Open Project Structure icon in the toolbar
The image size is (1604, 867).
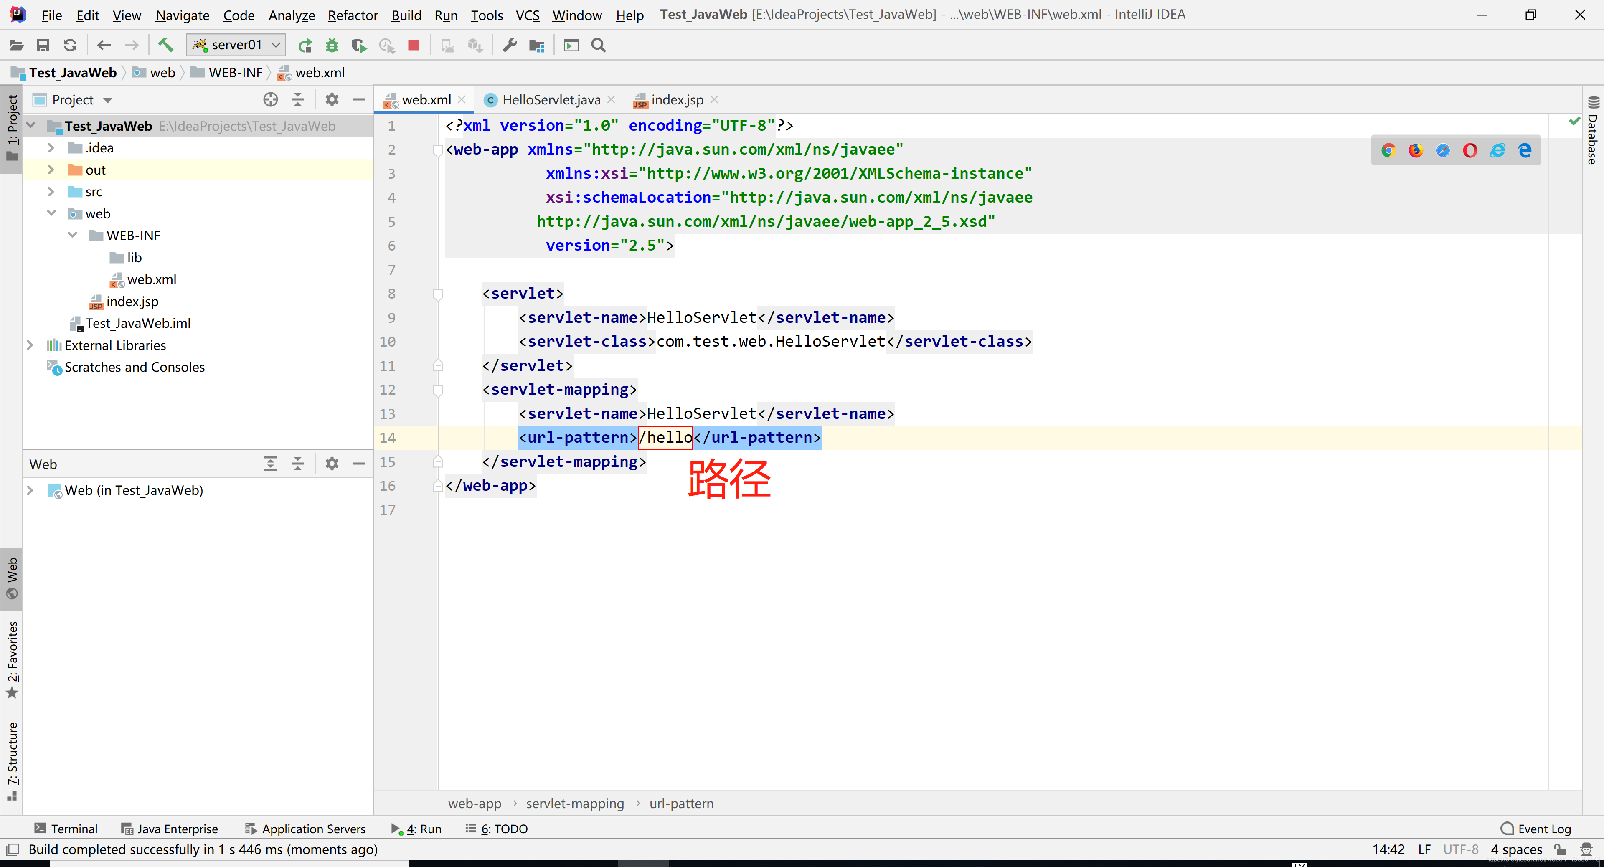537,45
